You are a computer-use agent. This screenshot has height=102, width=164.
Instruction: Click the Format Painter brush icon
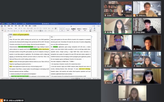(5, 31)
